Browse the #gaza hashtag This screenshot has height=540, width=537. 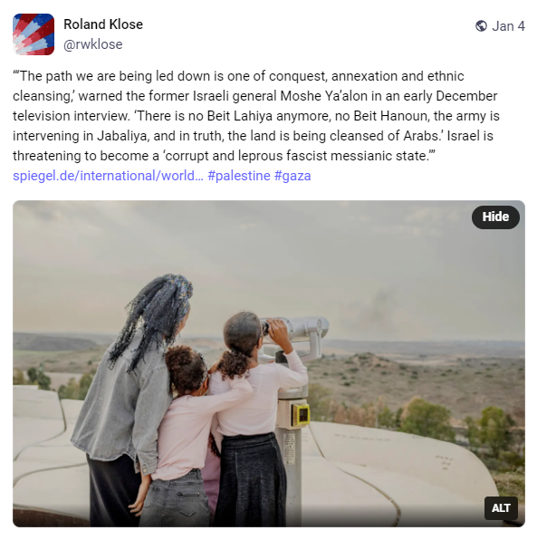(292, 176)
